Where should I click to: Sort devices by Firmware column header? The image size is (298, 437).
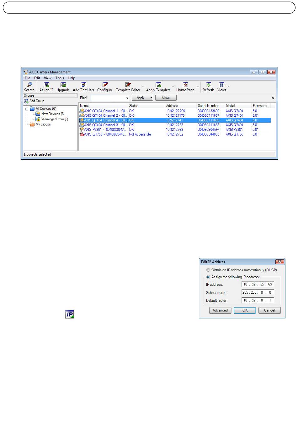click(261, 106)
